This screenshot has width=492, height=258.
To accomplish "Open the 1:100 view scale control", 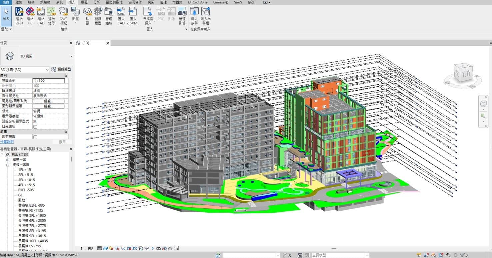I will pyautogui.click(x=87, y=248).
